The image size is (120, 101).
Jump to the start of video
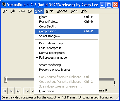[27, 91]
